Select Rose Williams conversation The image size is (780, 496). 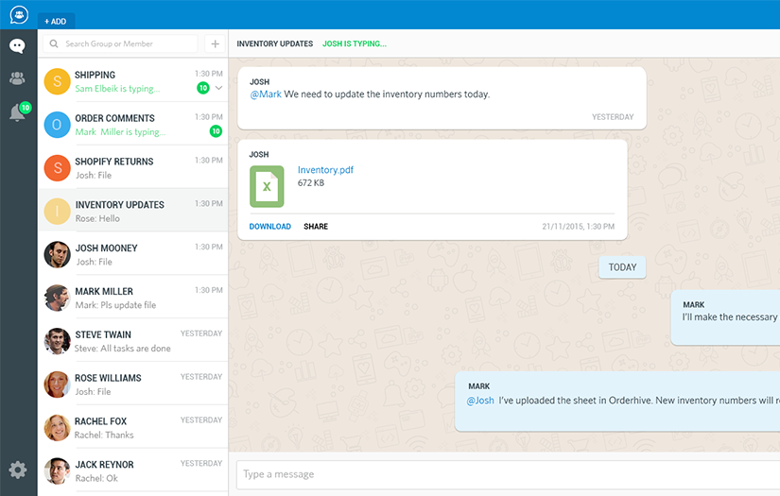tap(132, 385)
